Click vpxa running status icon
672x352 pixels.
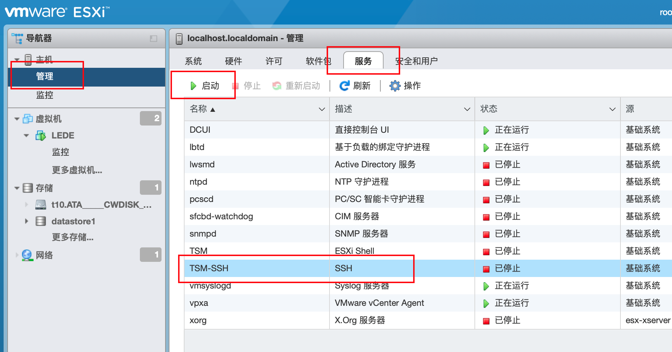486,303
